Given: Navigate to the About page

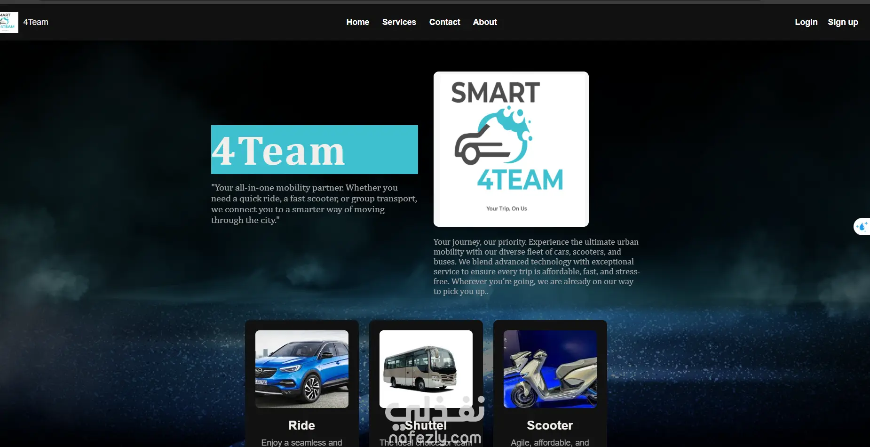Looking at the screenshot, I should pos(485,22).
